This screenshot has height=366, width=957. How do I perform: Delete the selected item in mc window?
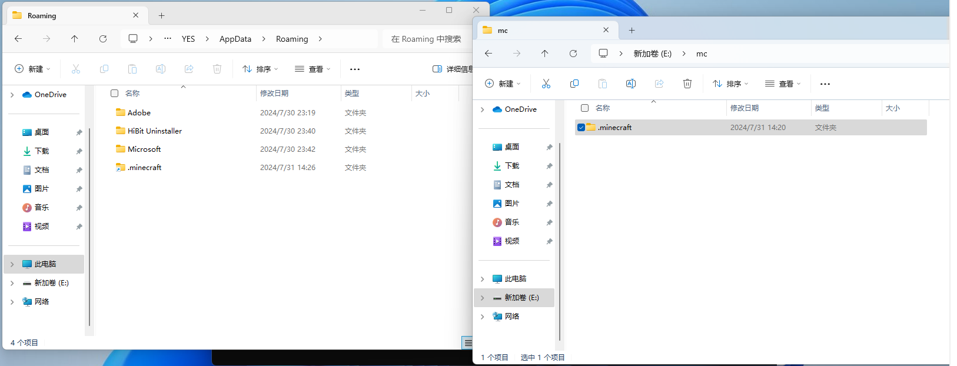(687, 84)
